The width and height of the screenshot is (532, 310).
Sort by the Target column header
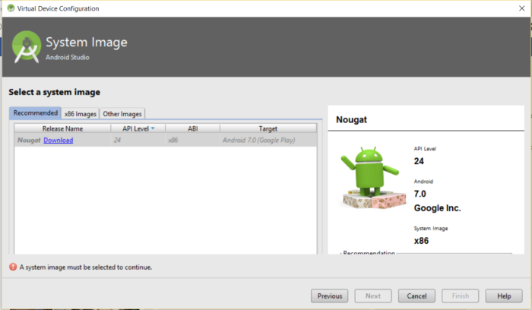tap(268, 128)
